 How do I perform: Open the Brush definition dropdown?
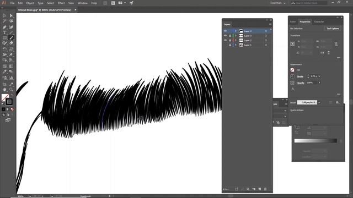click(319, 102)
